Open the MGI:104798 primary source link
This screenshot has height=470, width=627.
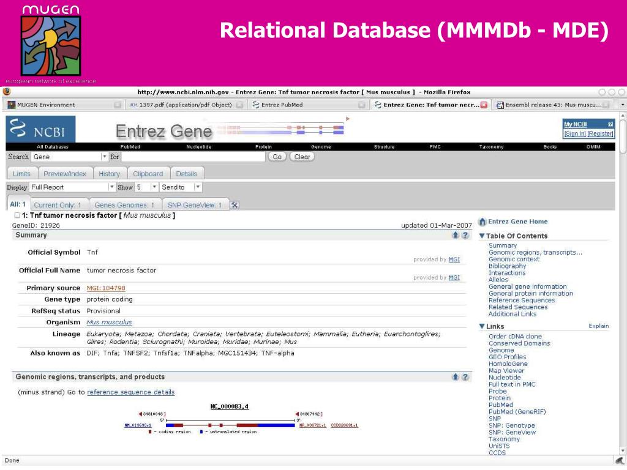coord(106,288)
